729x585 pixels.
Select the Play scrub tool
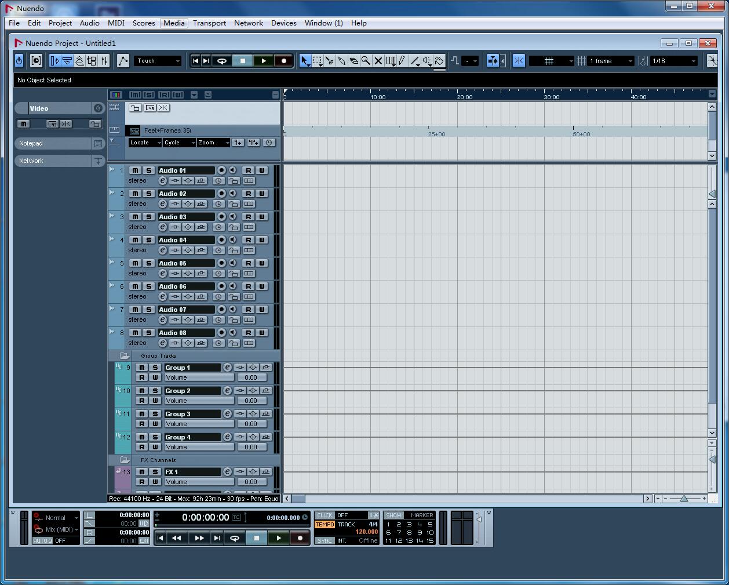click(x=427, y=61)
